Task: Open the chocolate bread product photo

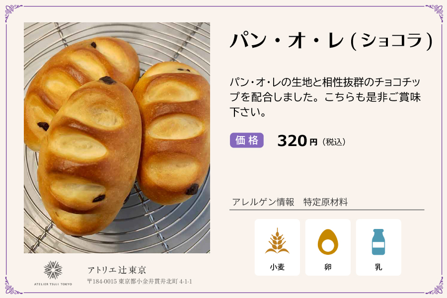Action: point(117,138)
